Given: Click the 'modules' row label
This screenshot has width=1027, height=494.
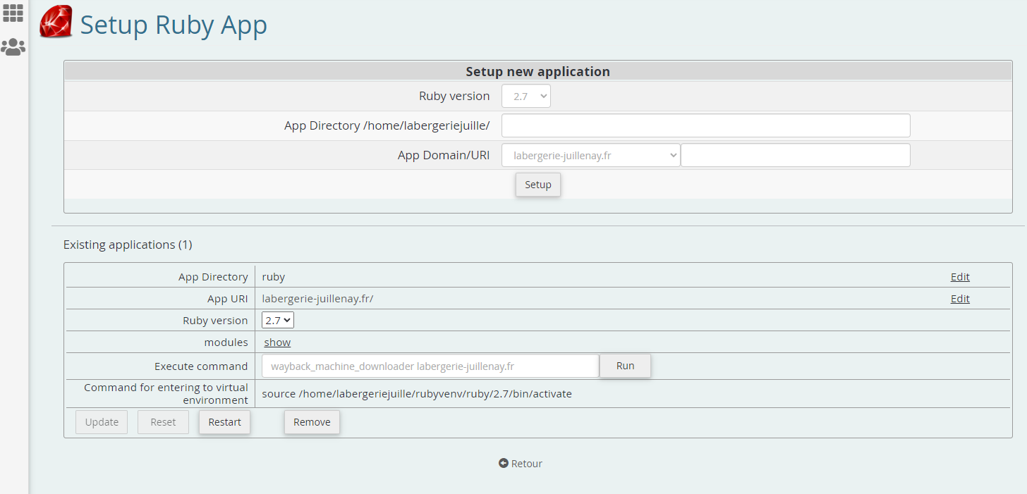Looking at the screenshot, I should coord(226,342).
